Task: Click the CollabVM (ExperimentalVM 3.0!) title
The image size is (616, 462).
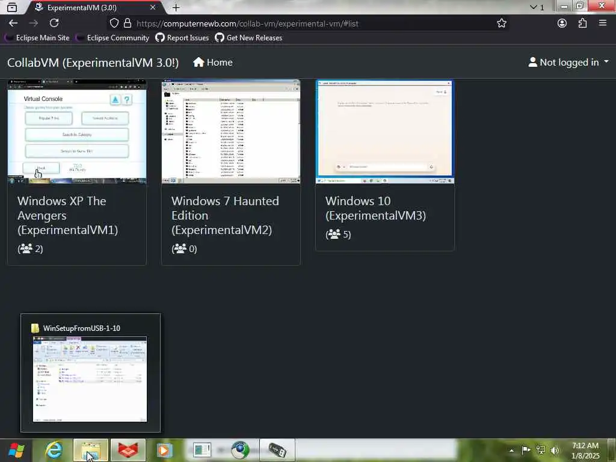Action: click(93, 63)
